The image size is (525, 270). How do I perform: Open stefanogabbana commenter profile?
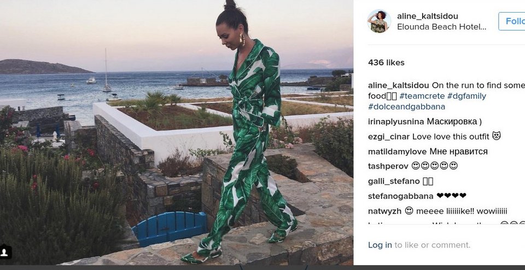click(x=400, y=196)
